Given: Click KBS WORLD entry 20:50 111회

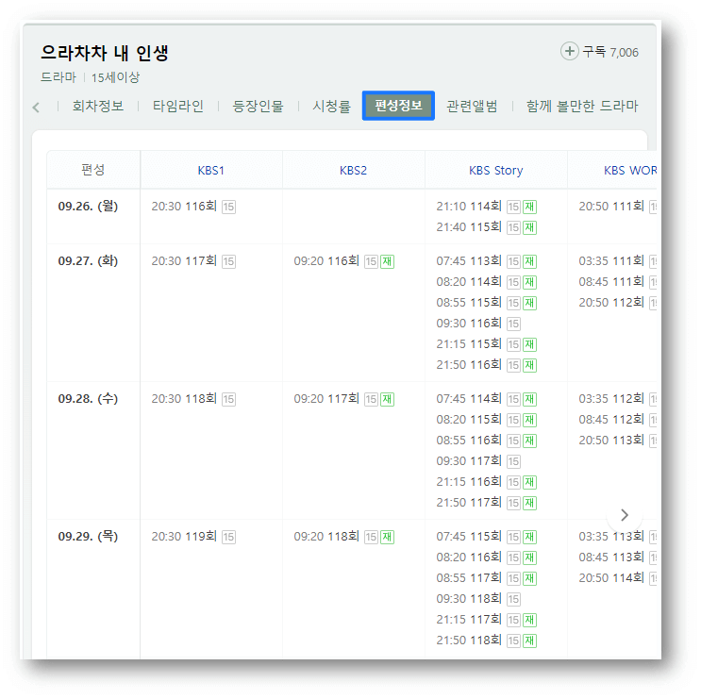Looking at the screenshot, I should pos(611,206).
